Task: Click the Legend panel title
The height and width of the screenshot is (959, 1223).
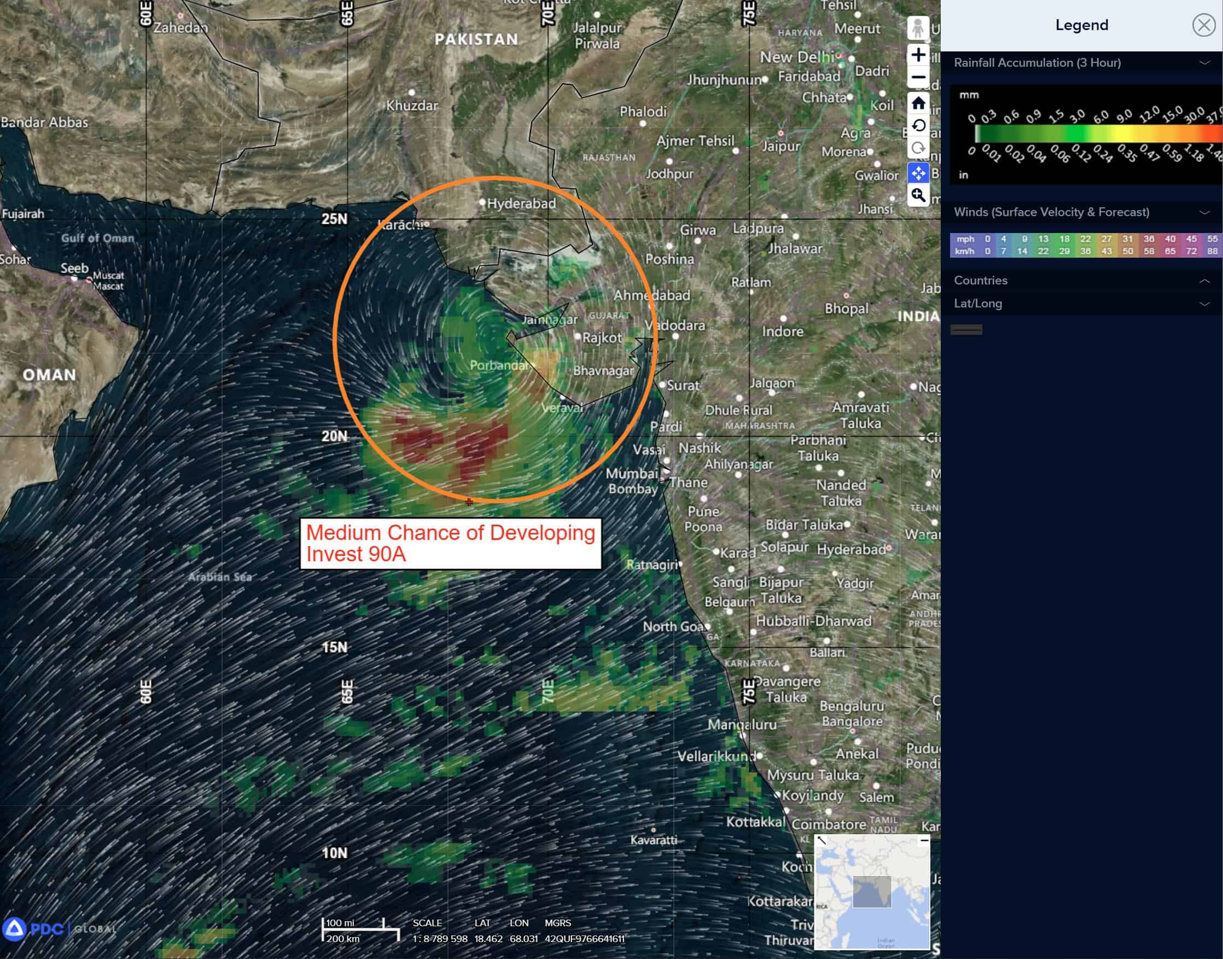Action: coord(1081,25)
